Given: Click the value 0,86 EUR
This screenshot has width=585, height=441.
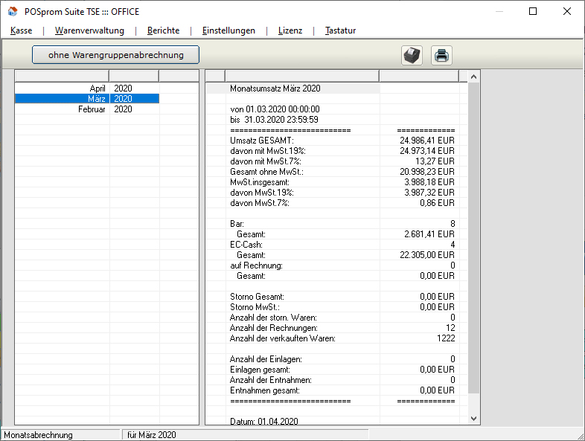Looking at the screenshot, I should pos(437,203).
